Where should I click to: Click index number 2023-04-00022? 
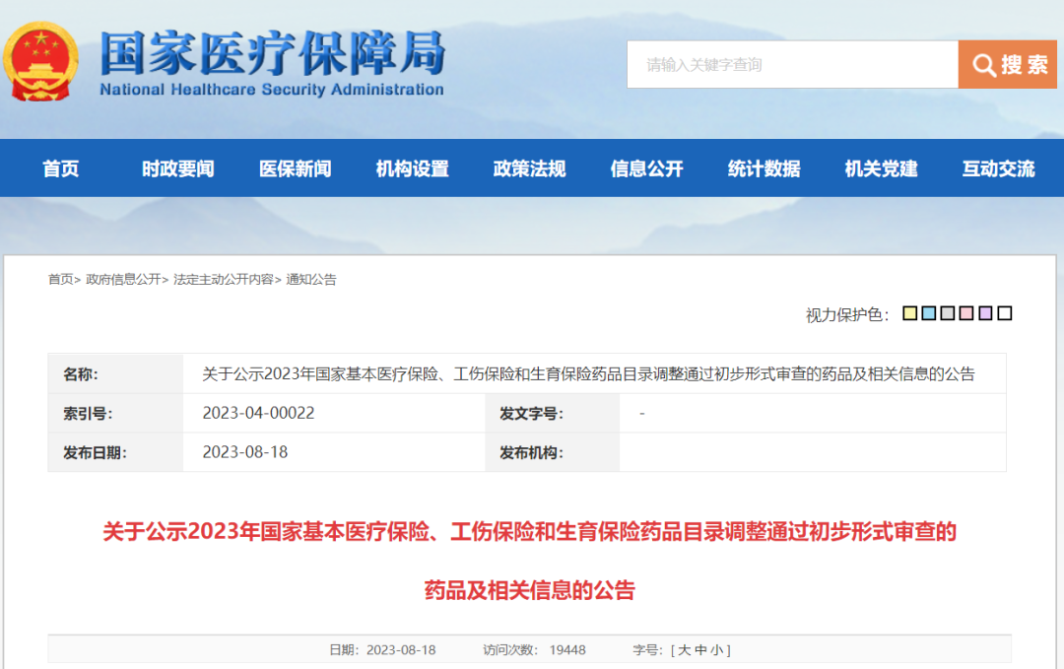258,413
